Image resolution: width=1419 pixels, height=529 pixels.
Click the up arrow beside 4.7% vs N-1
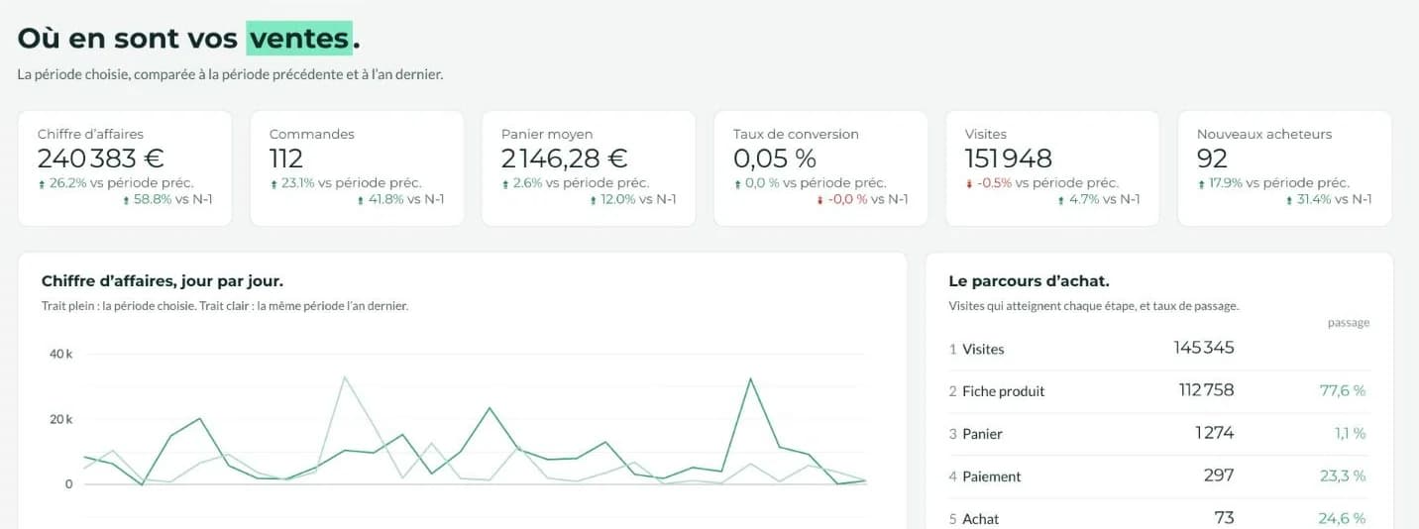coord(1061,201)
